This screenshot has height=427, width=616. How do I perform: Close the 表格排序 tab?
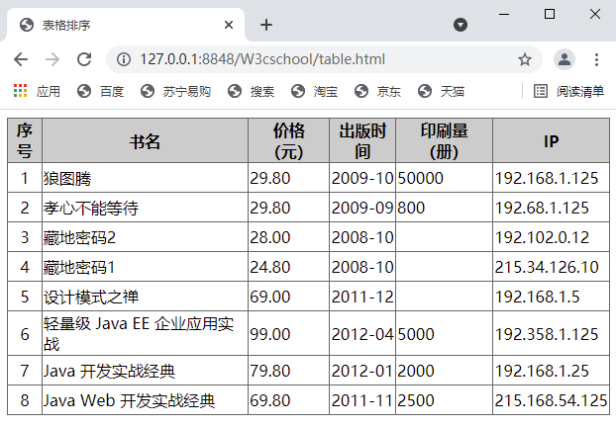click(230, 25)
